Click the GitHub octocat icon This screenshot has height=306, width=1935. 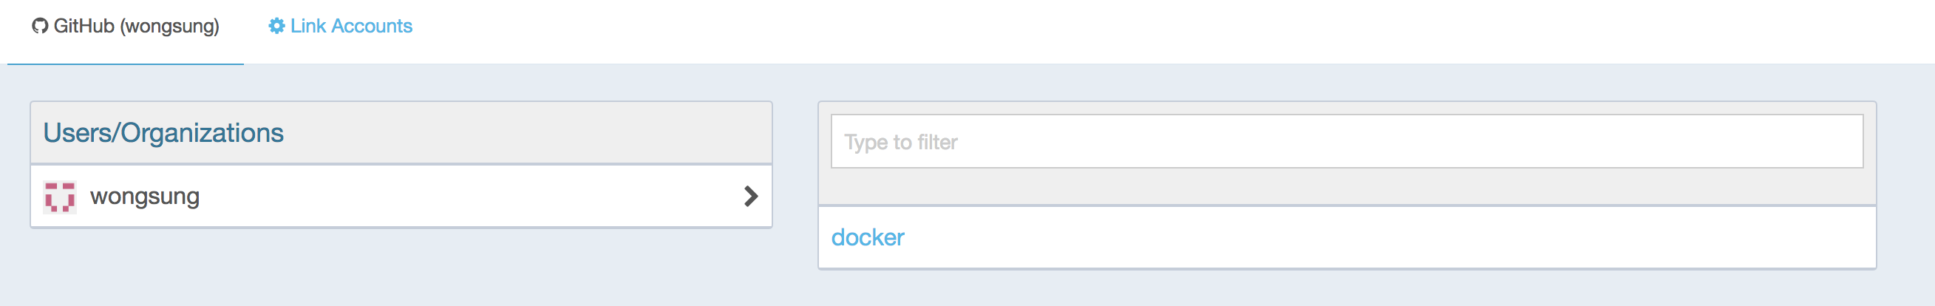40,27
